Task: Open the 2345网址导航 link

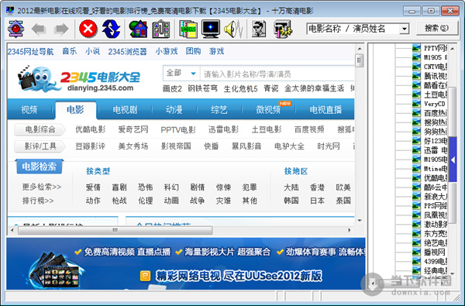Action: click(x=30, y=52)
